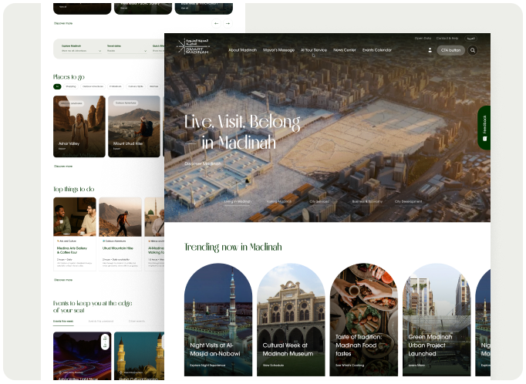
Task: Click Learn More on Green Madinah card
Action: 416,365
